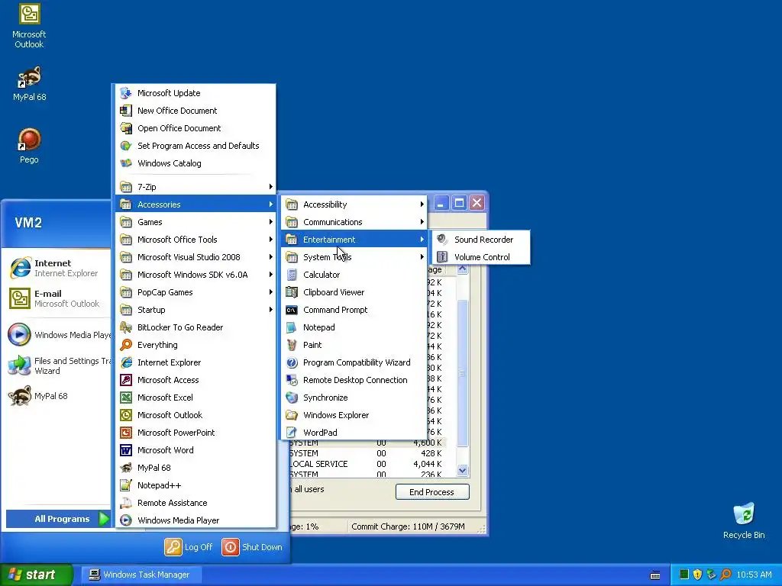
Task: Click the 10:53 AM system clock
Action: (754, 575)
